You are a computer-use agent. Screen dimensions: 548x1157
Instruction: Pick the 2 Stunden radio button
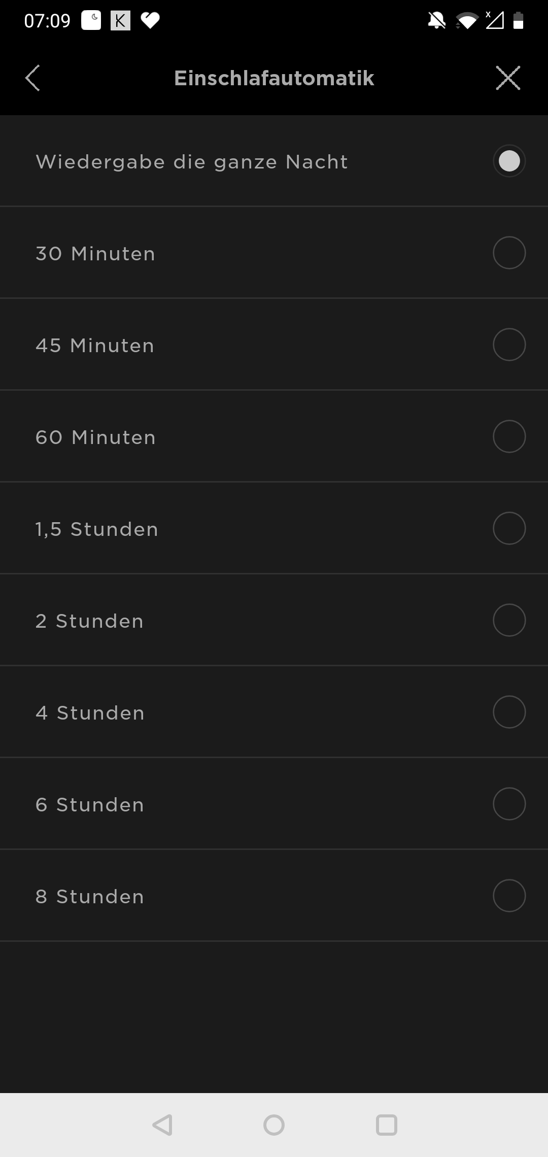[509, 620]
